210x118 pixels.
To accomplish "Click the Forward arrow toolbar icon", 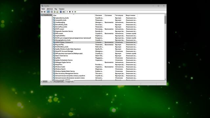I will [x=45, y=12].
